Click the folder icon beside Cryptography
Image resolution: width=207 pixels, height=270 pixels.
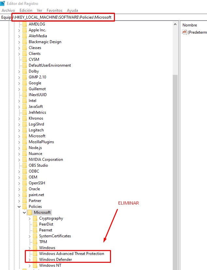tap(35, 218)
